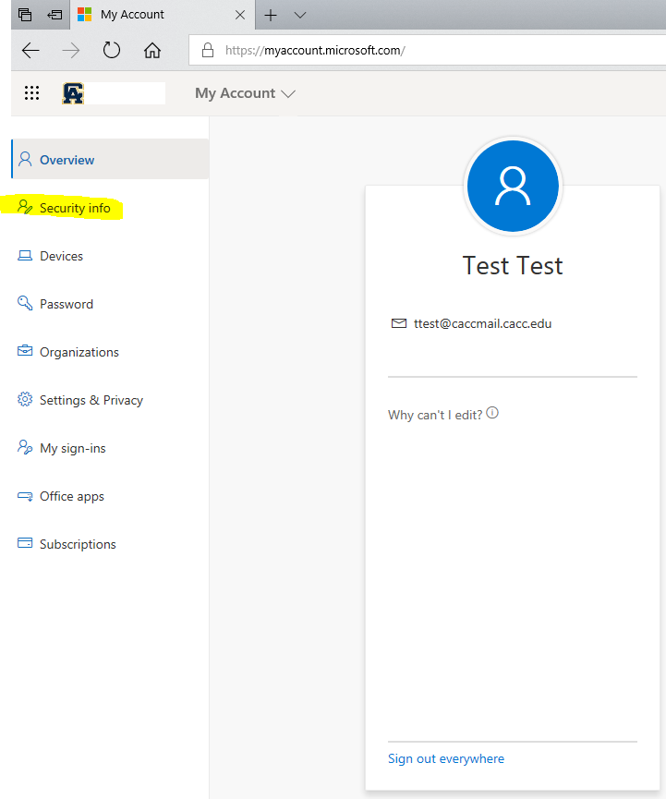Open the tab list dropdown chevron

[300, 16]
